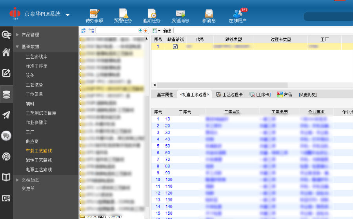View 在线用户 online users
This screenshot has height=219, width=353.
coord(238,16)
